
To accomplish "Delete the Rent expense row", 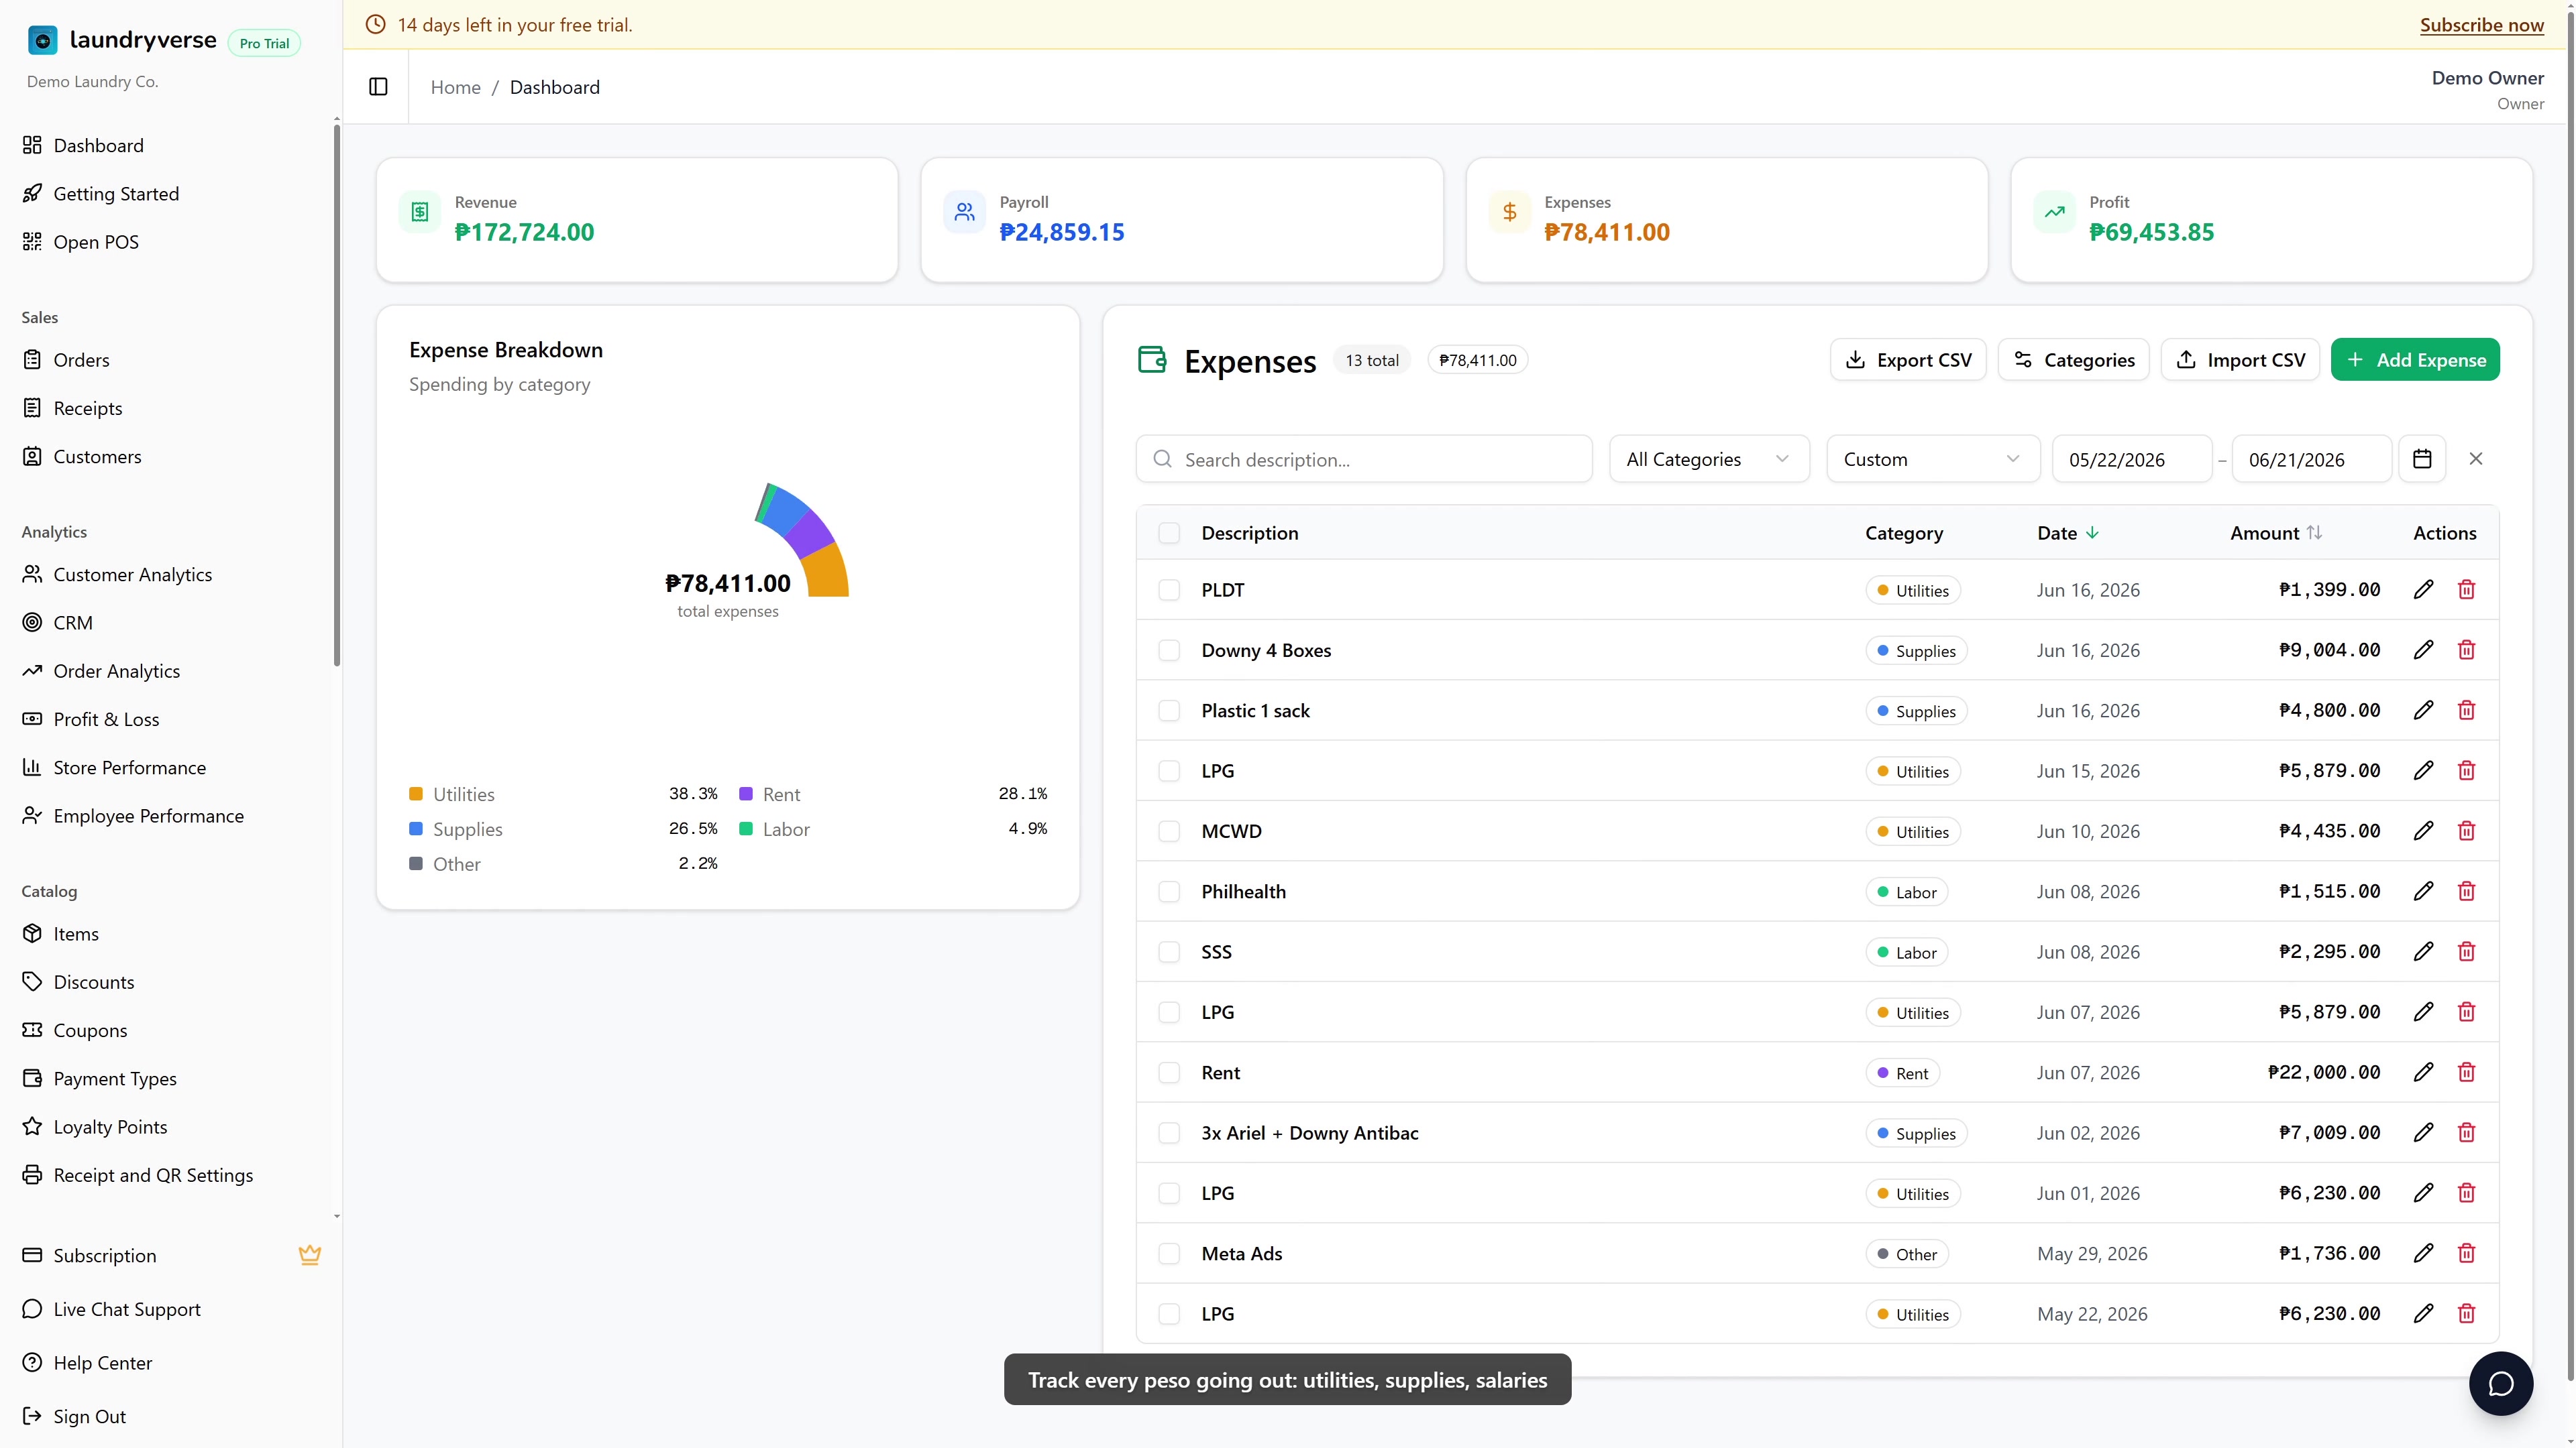I will coord(2466,1073).
